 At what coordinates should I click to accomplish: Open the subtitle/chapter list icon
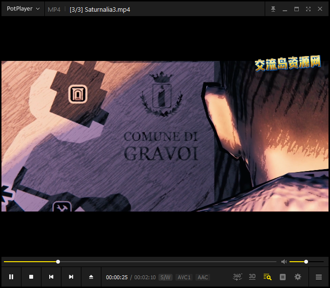pyautogui.click(x=282, y=277)
